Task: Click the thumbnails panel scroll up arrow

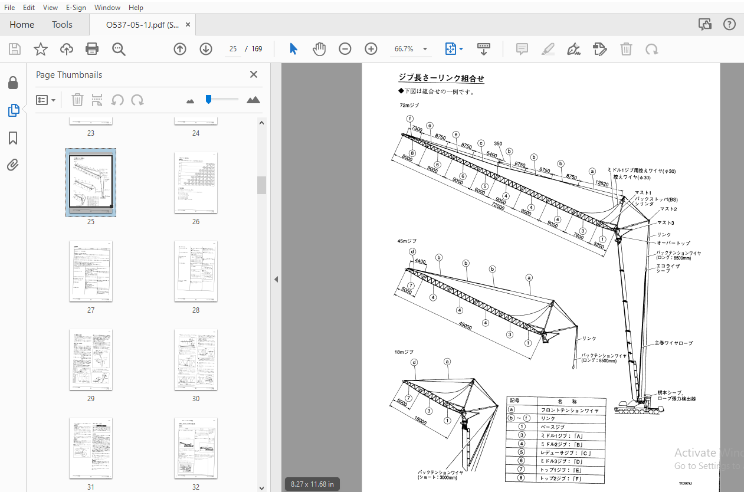Action: [261, 123]
